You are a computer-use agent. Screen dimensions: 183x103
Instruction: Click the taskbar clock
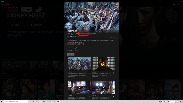click(177, 101)
